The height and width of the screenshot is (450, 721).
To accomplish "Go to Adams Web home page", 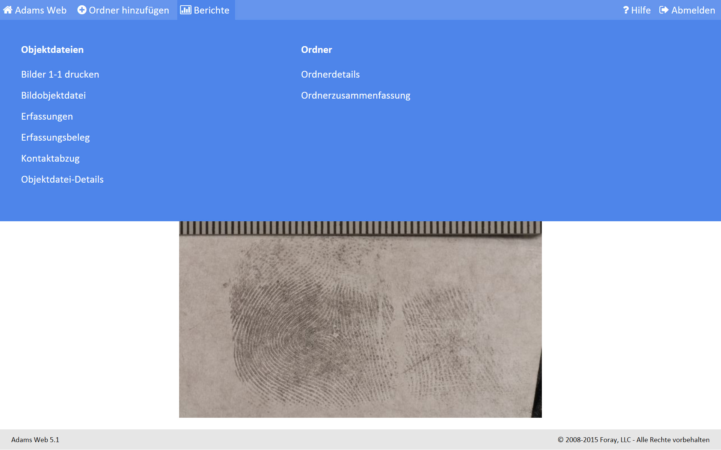I will pos(41,10).
